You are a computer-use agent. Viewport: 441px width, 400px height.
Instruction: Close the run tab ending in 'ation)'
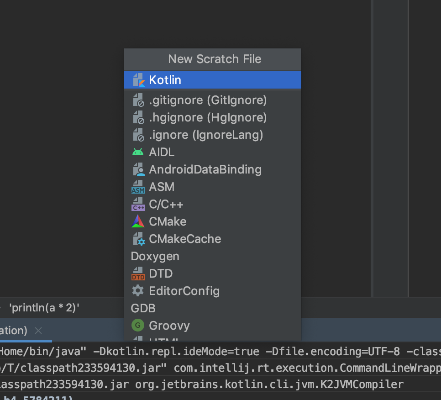[x=38, y=331]
